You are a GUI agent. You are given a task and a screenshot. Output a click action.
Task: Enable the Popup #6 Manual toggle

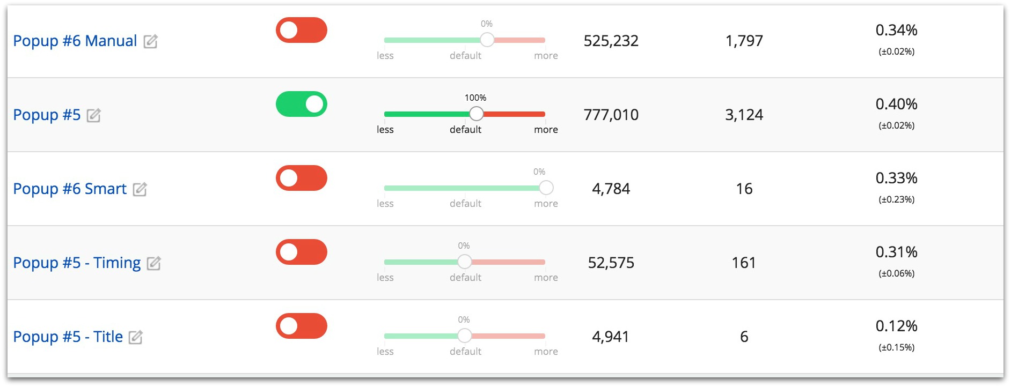click(301, 30)
